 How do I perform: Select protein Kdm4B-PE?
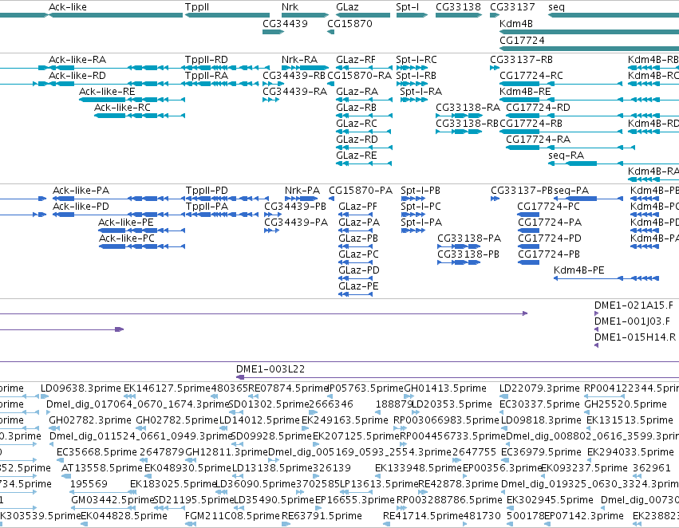tap(579, 270)
